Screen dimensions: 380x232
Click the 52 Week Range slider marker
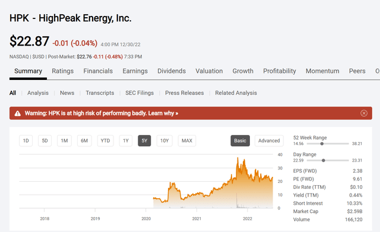[322, 144]
